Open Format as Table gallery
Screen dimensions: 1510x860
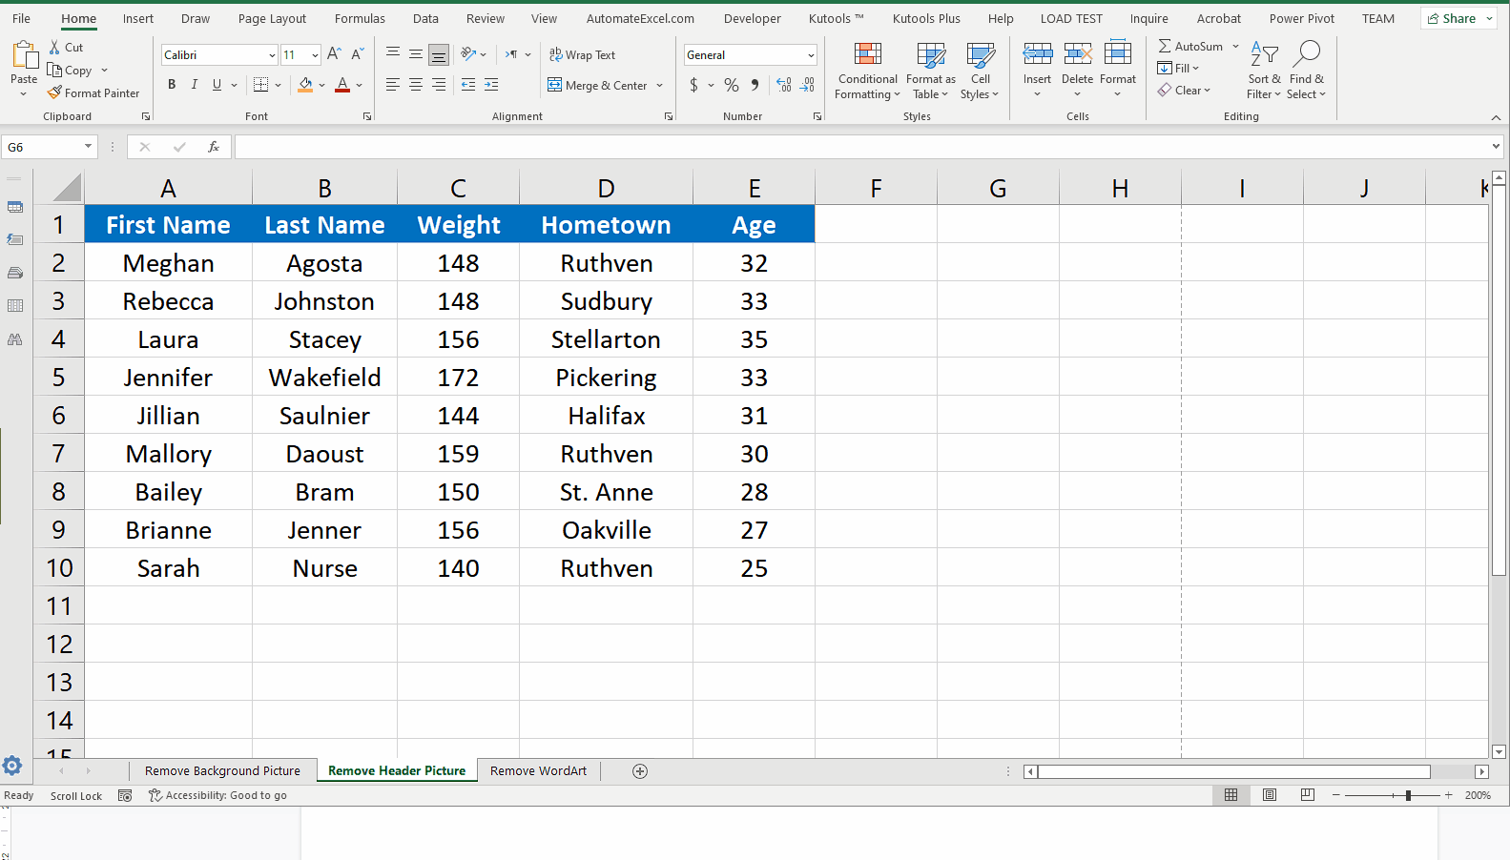(x=931, y=72)
